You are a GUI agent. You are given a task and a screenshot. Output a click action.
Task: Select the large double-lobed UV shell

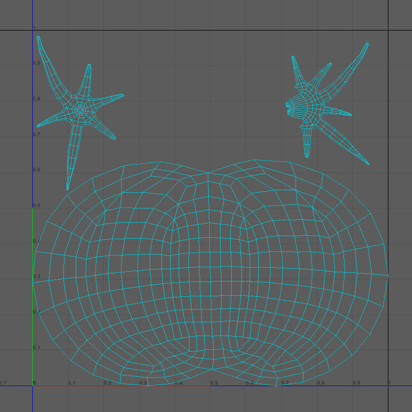coord(210,273)
